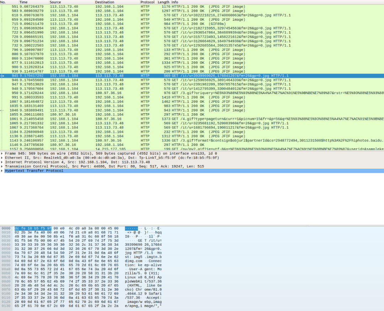Click ASCII text 'zilla/5.' in hex pane
384x311 pixels.
133,273
